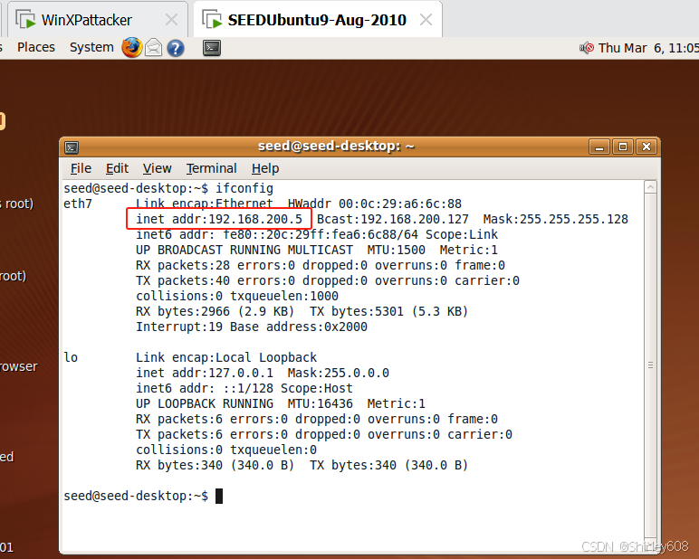Open the Terminal menu

point(211,168)
